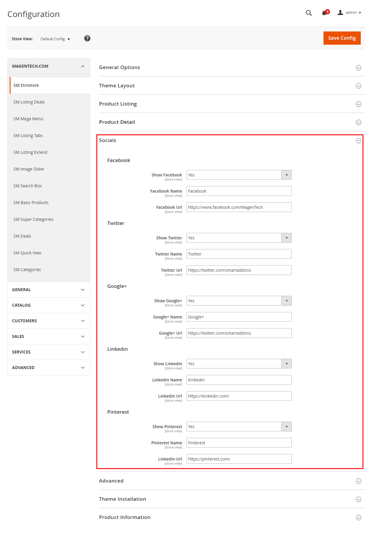Click the help question mark icon

pos(87,39)
